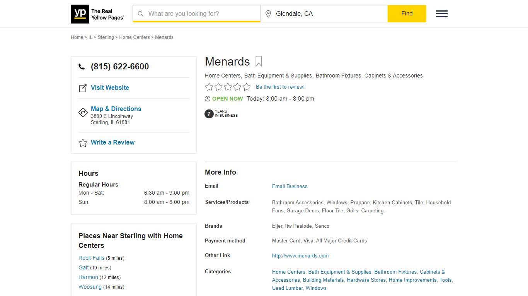Go to Home breadcrumb
The image size is (528, 296).
pyautogui.click(x=77, y=37)
